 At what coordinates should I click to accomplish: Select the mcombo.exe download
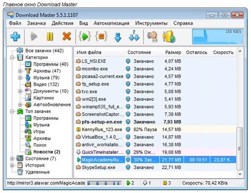click(x=155, y=69)
